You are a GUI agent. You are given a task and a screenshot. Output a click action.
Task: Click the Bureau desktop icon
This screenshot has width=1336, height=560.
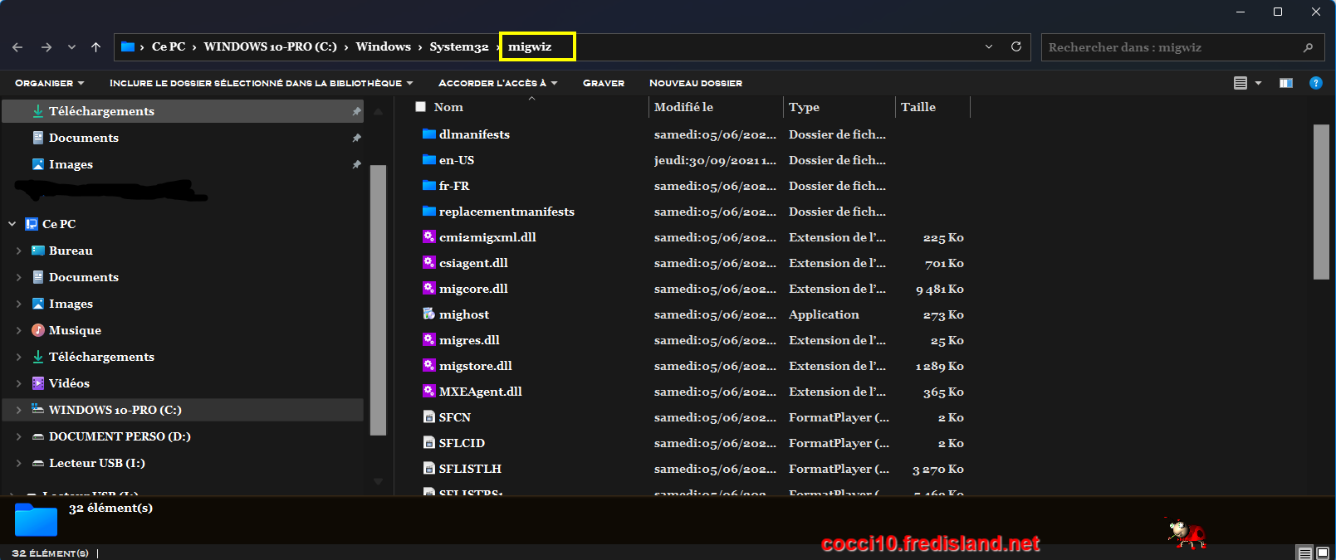37,251
